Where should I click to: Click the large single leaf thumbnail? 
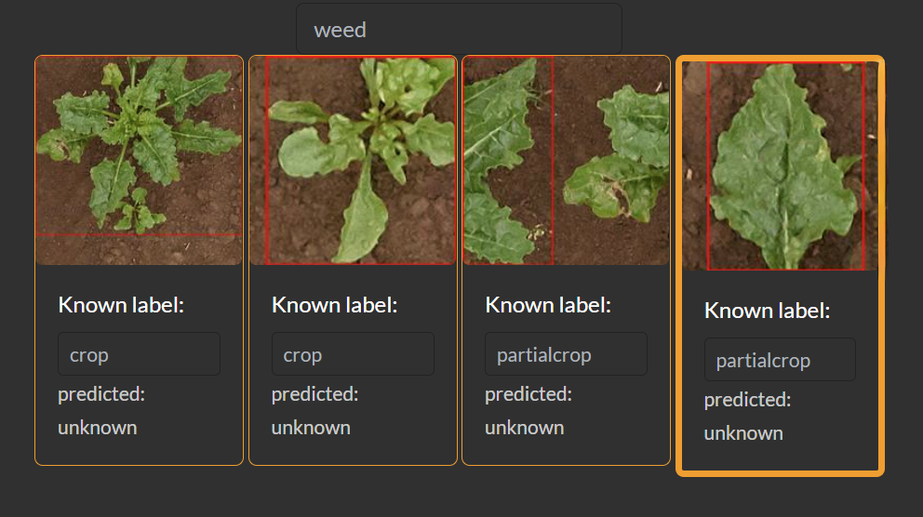point(780,166)
